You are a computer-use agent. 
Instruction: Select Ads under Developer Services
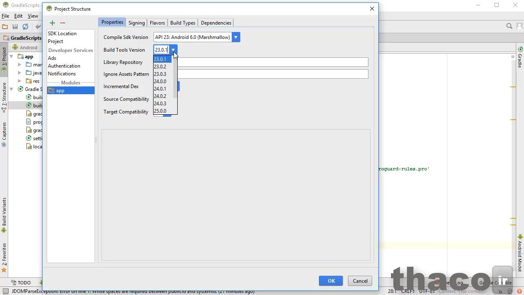tap(52, 58)
